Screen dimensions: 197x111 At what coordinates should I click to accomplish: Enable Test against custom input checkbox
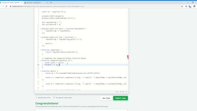(54, 97)
